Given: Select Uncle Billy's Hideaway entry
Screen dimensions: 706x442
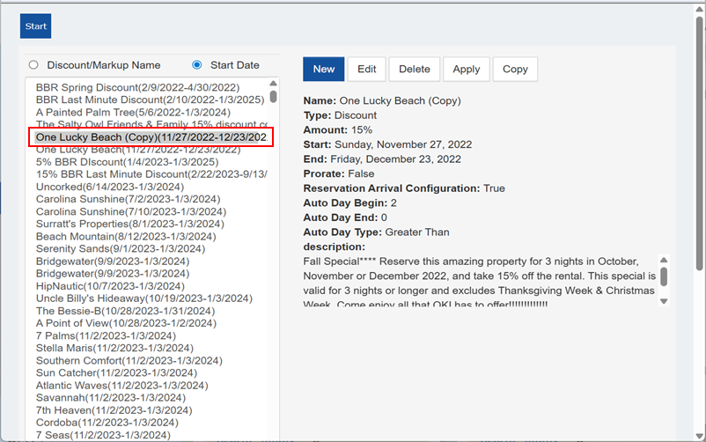Looking at the screenshot, I should [x=137, y=298].
